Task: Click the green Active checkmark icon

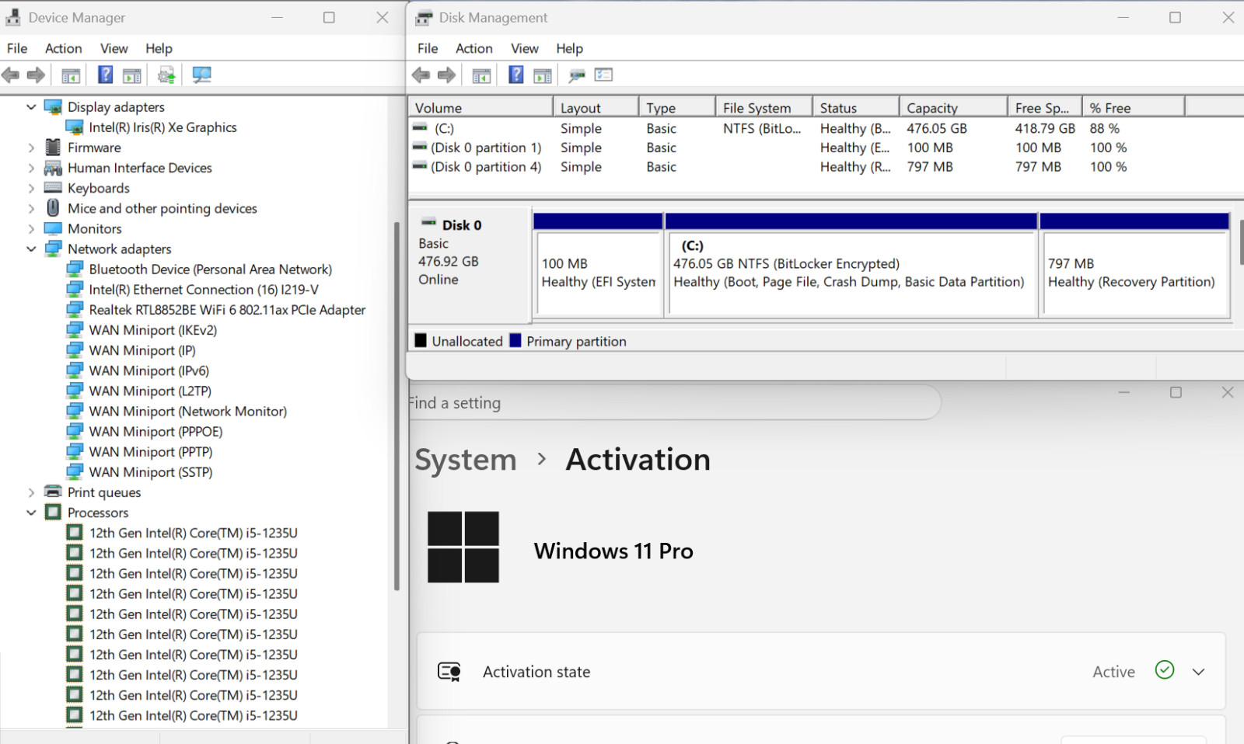Action: tap(1165, 670)
